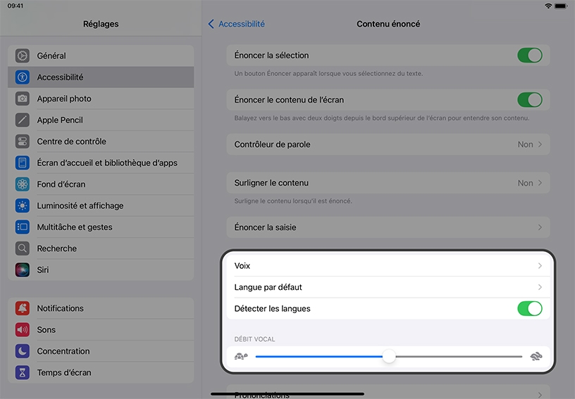
Task: Tap the Apple Pencil icon
Action: (23, 120)
